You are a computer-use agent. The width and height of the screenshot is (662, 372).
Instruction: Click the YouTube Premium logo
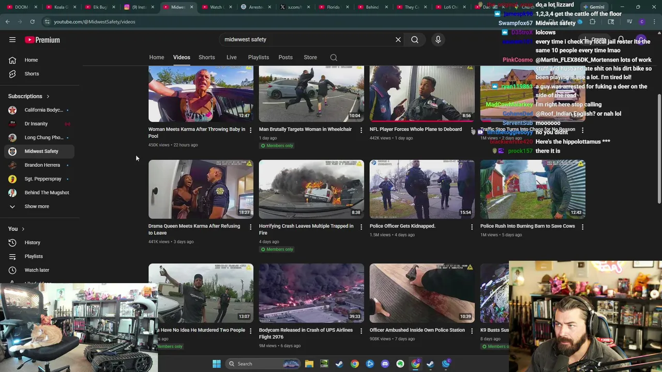pyautogui.click(x=42, y=40)
